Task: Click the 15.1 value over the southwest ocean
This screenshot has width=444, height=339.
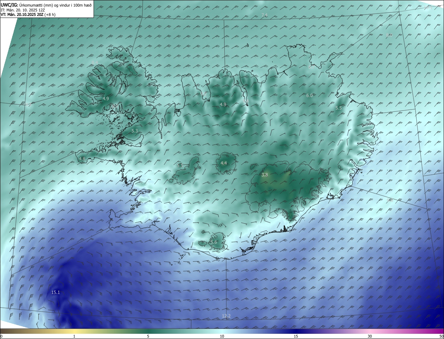Action: (x=55, y=293)
